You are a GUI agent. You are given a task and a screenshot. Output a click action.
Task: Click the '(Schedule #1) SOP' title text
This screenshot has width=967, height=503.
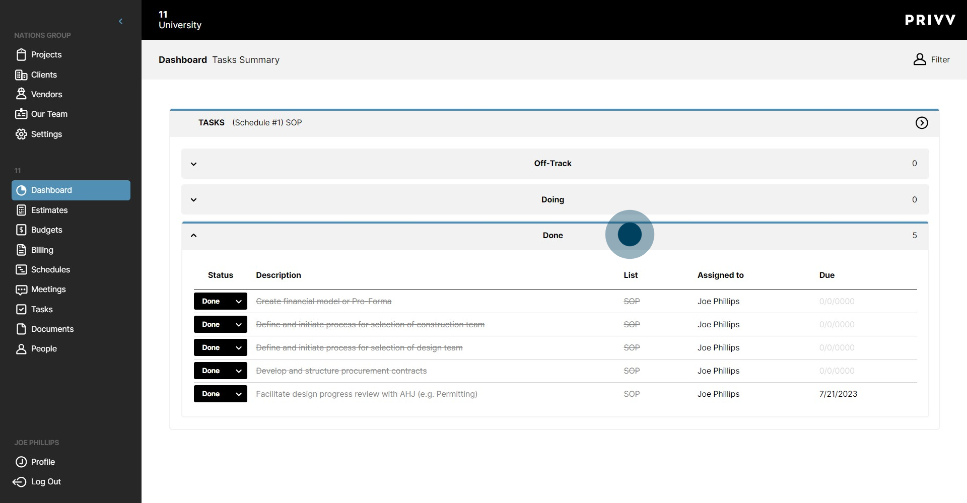267,123
